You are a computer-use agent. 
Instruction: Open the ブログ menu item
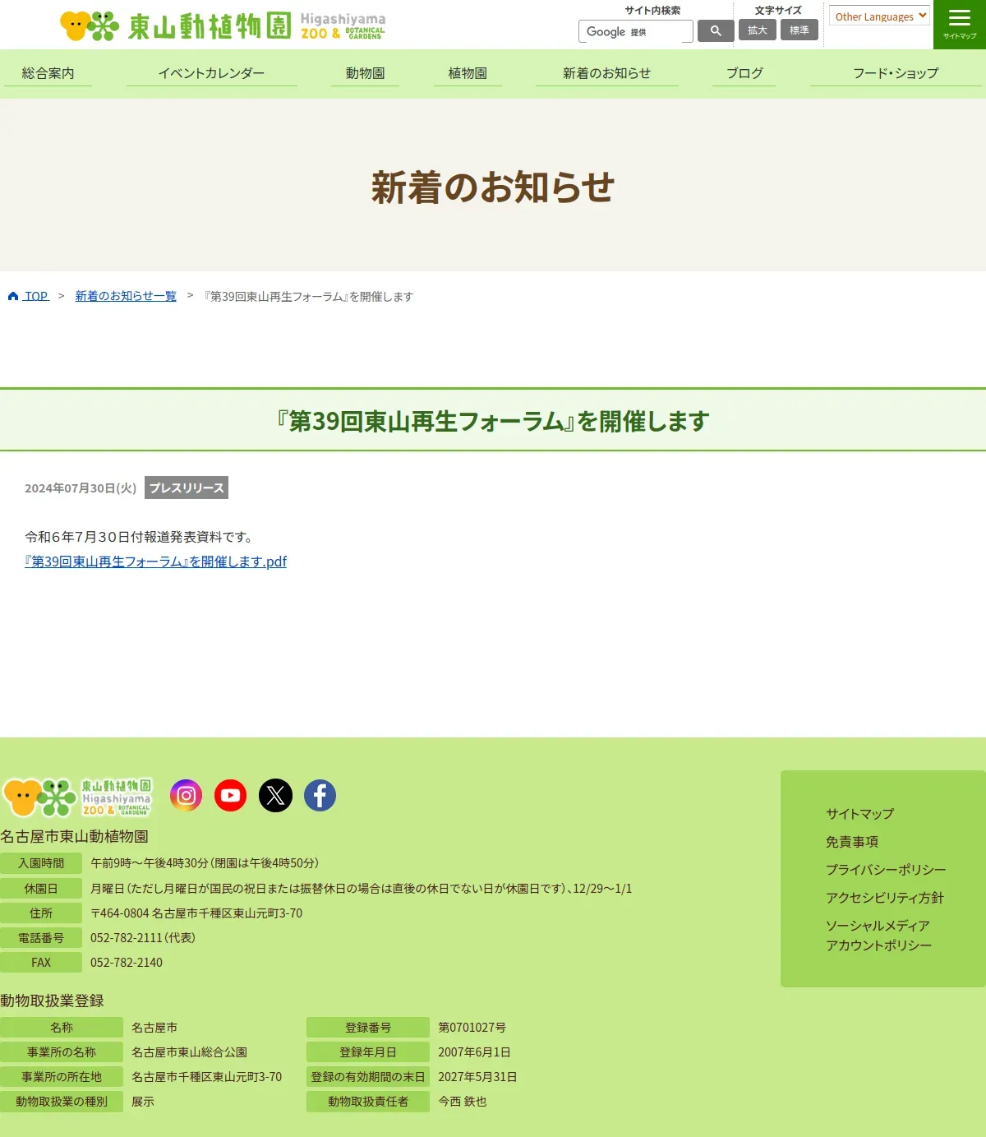pyautogui.click(x=744, y=73)
